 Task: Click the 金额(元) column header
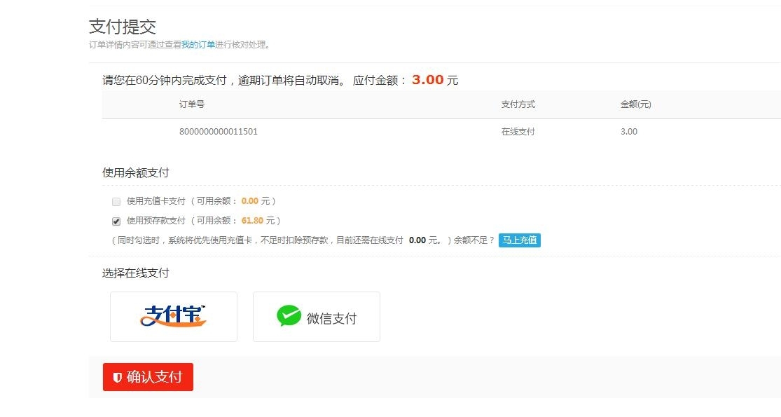tap(635, 104)
